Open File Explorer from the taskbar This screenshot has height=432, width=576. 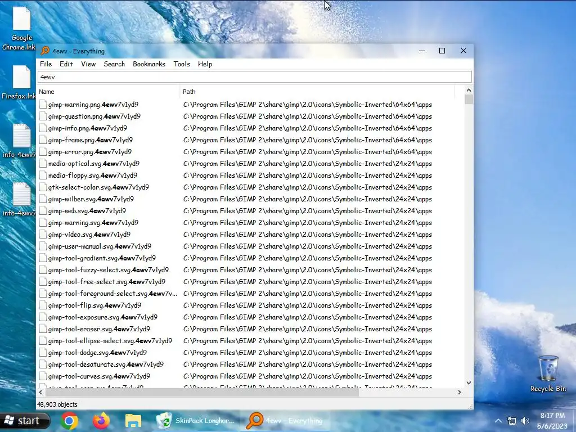click(x=133, y=421)
